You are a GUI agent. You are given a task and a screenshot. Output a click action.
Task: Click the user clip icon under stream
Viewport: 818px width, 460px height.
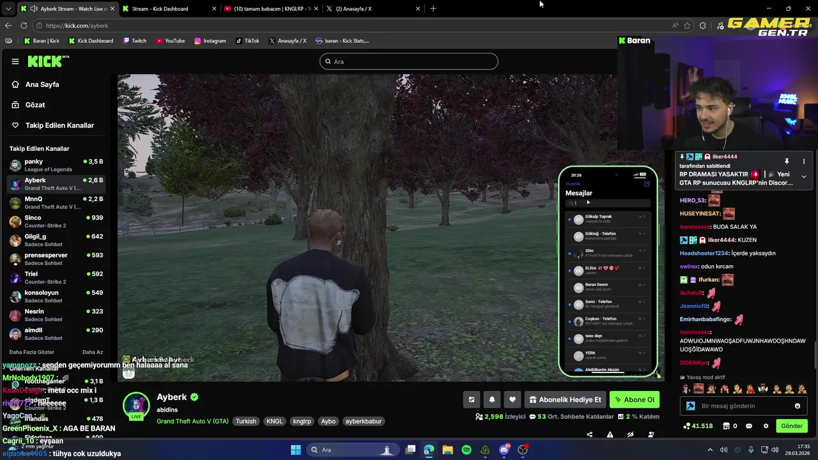tap(651, 434)
